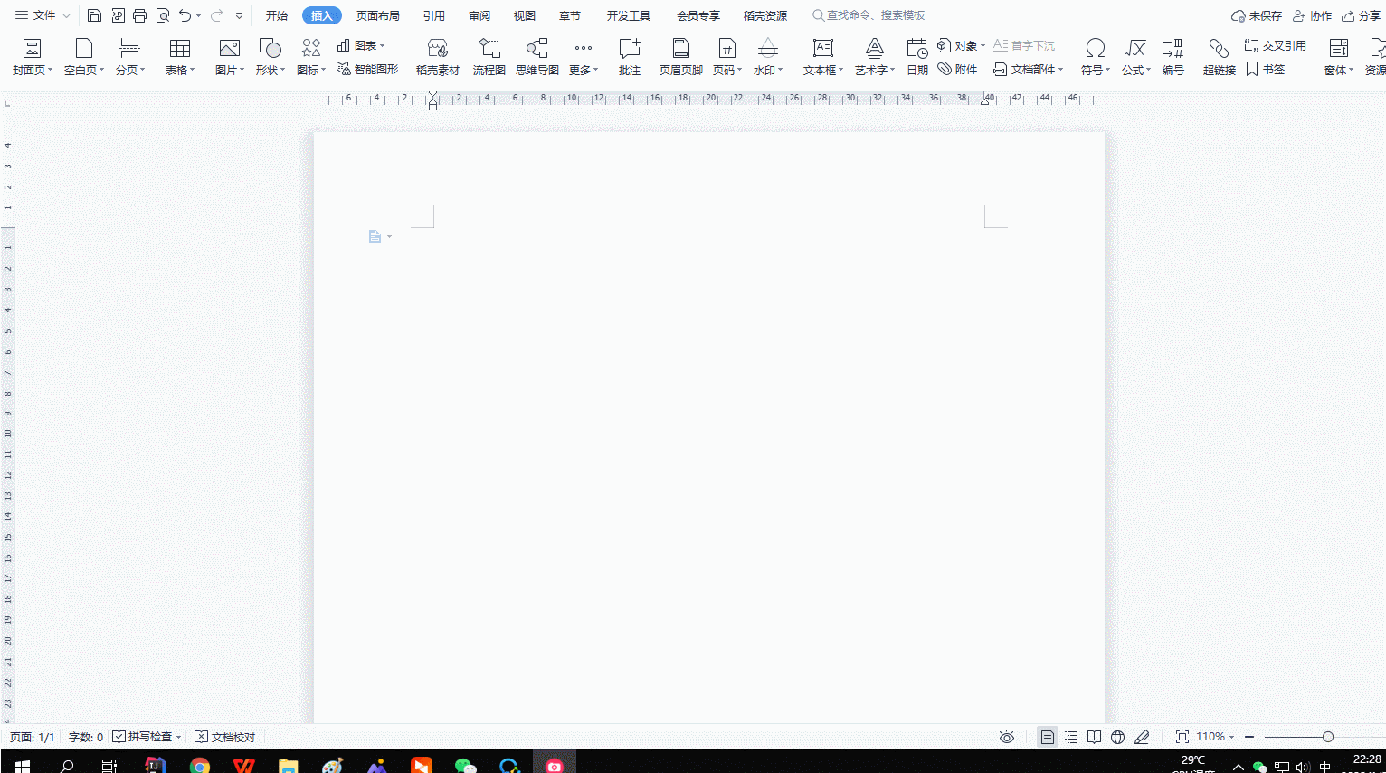Switch to page layout view
This screenshot has width=1386, height=773.
tap(1048, 737)
